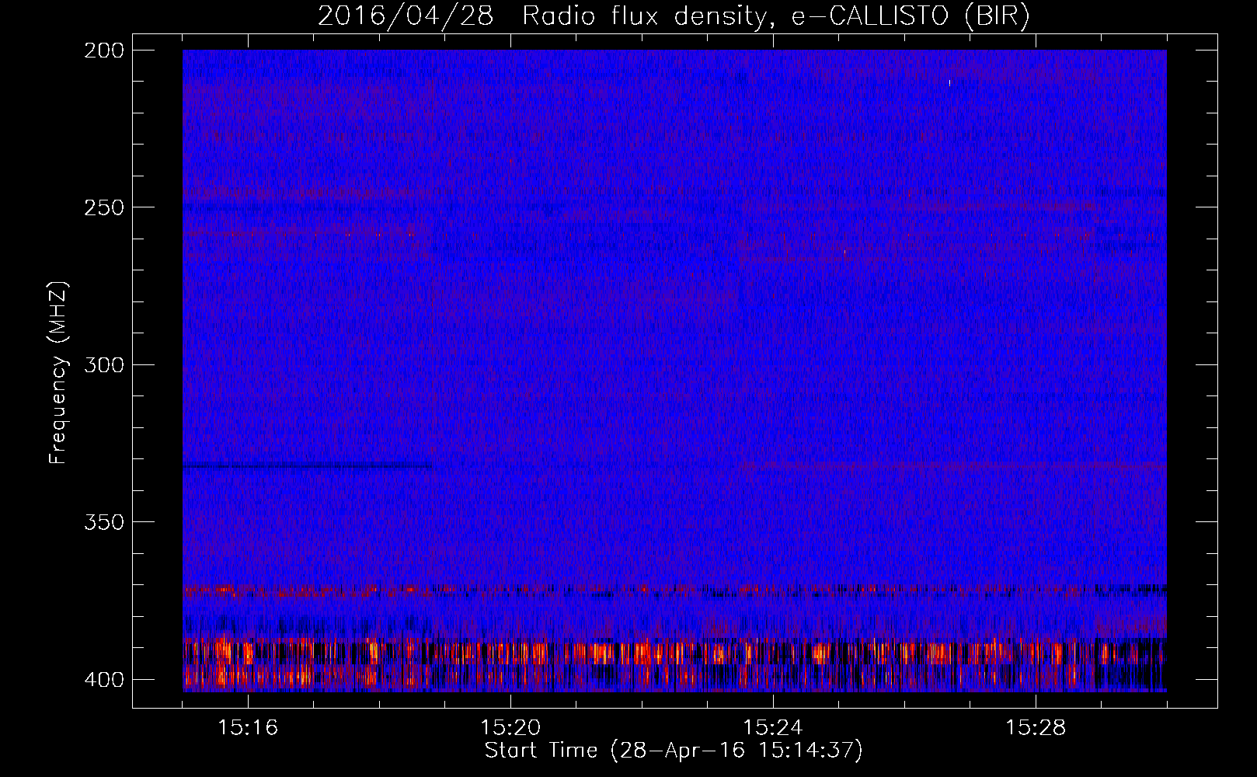The height and width of the screenshot is (777, 1257).
Task: Click the 200 frequency tick label
Action: [103, 51]
